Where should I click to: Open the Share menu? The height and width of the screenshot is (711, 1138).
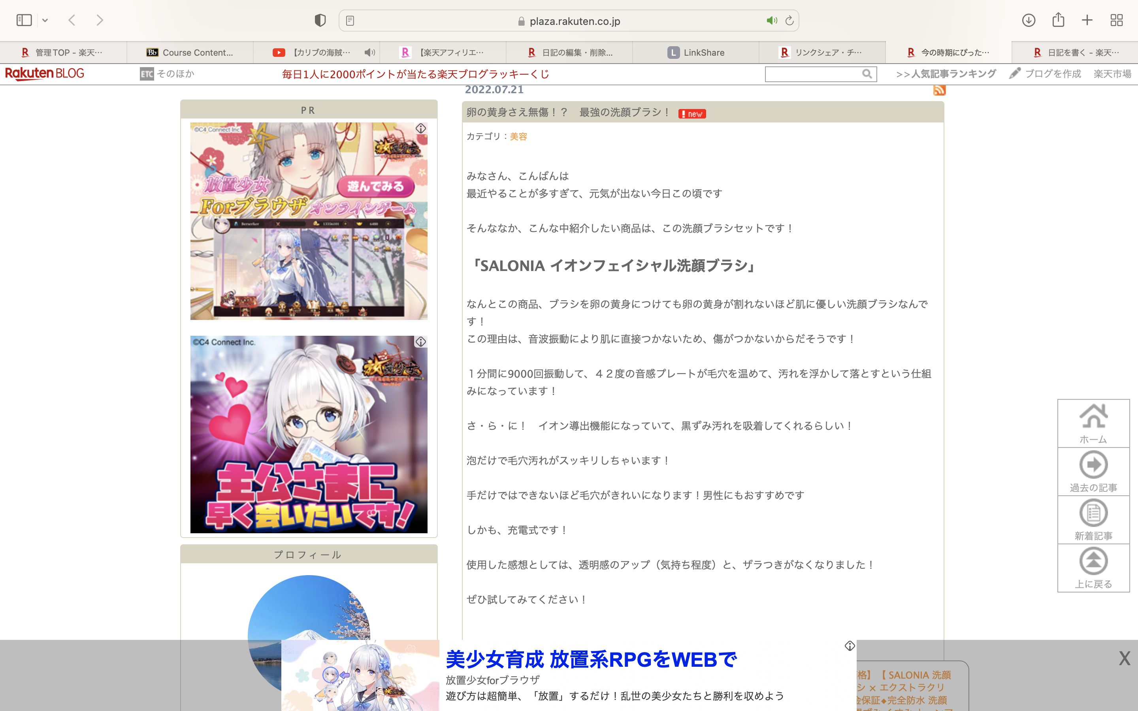(1058, 20)
